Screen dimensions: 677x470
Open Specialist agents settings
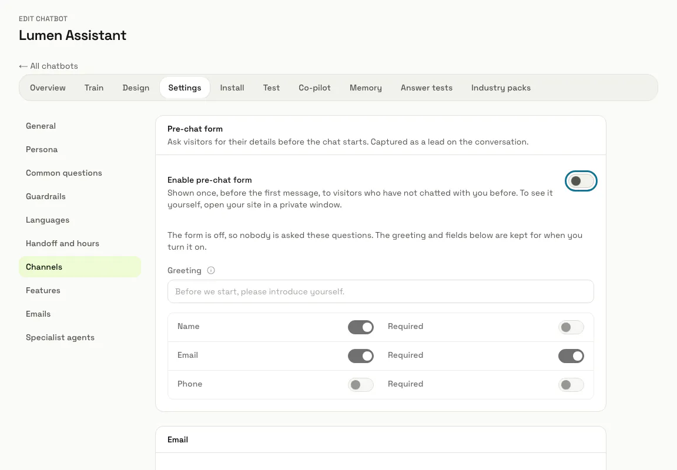point(80,337)
